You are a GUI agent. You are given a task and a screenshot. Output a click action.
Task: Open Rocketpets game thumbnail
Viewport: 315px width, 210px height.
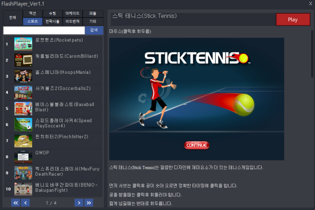[x=23, y=44]
